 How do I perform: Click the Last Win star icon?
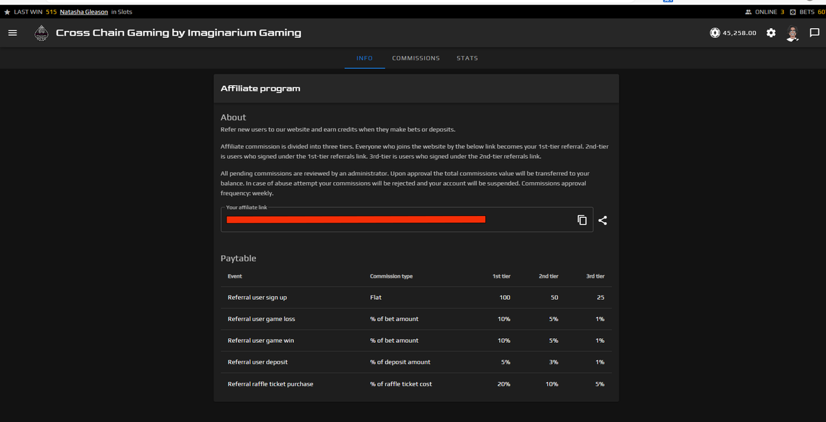(7, 12)
